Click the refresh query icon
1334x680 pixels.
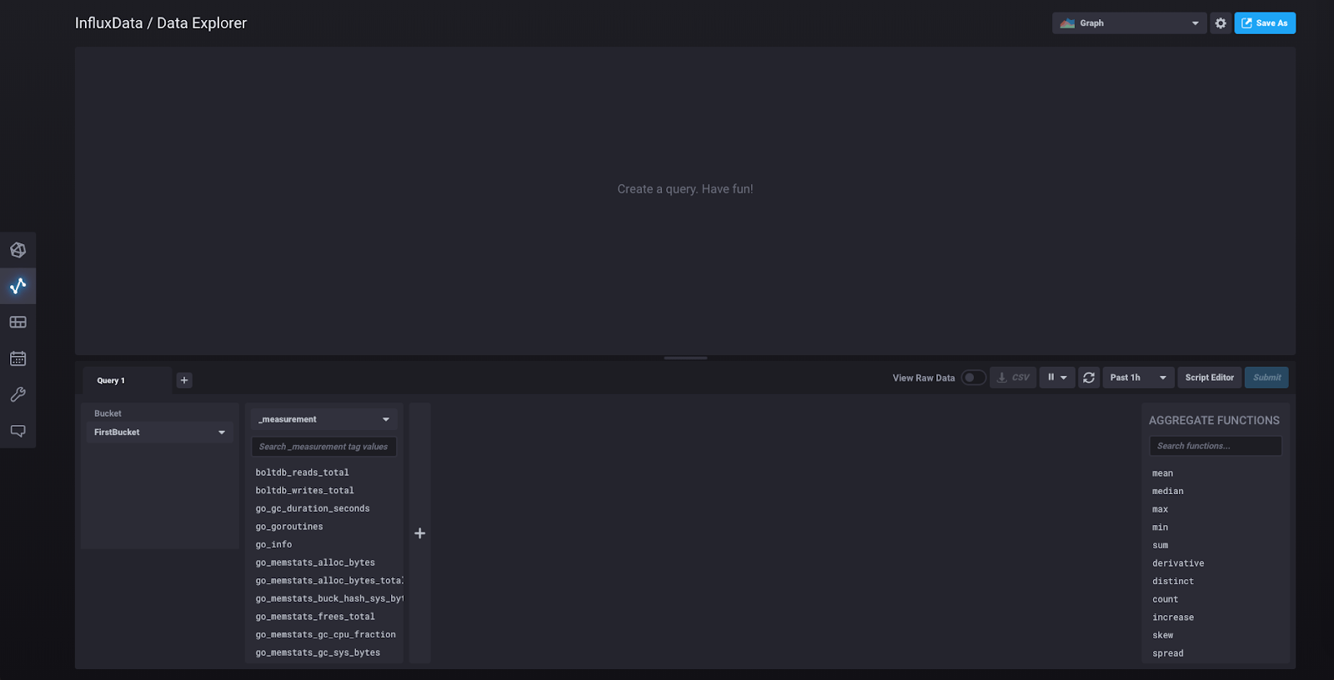pyautogui.click(x=1089, y=377)
